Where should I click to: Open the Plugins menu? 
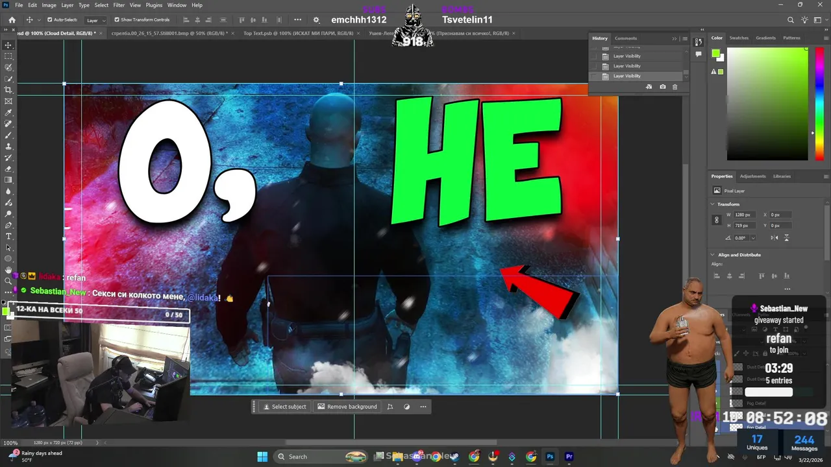point(154,5)
